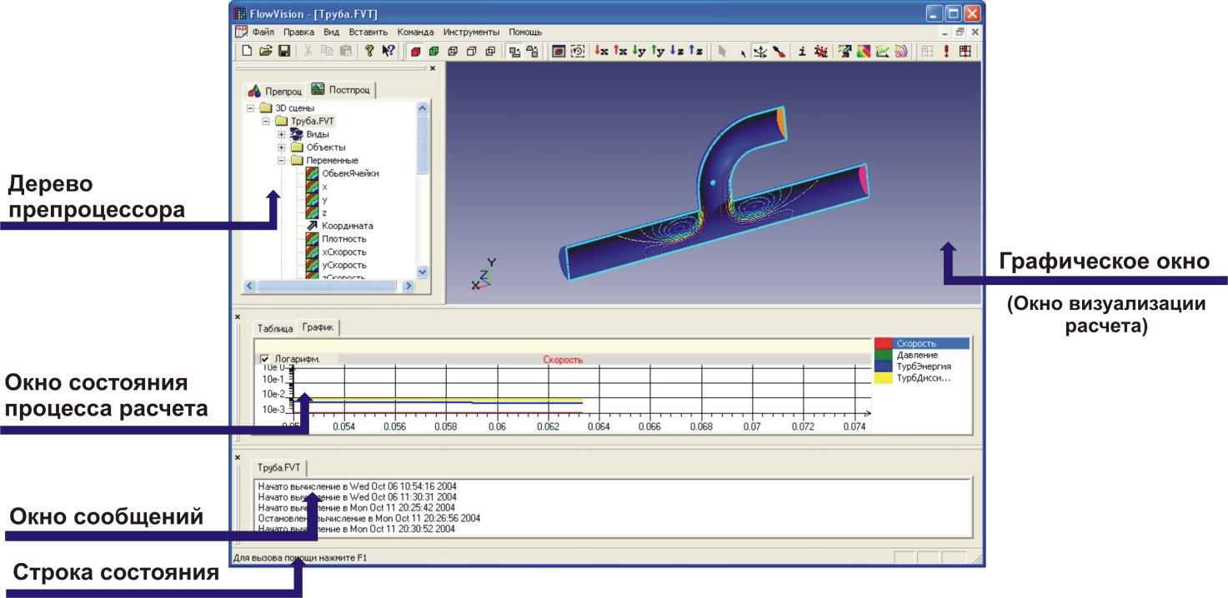Click tree horizontal scroll left arrow
Screen dimensions: 1228x598
coord(248,286)
